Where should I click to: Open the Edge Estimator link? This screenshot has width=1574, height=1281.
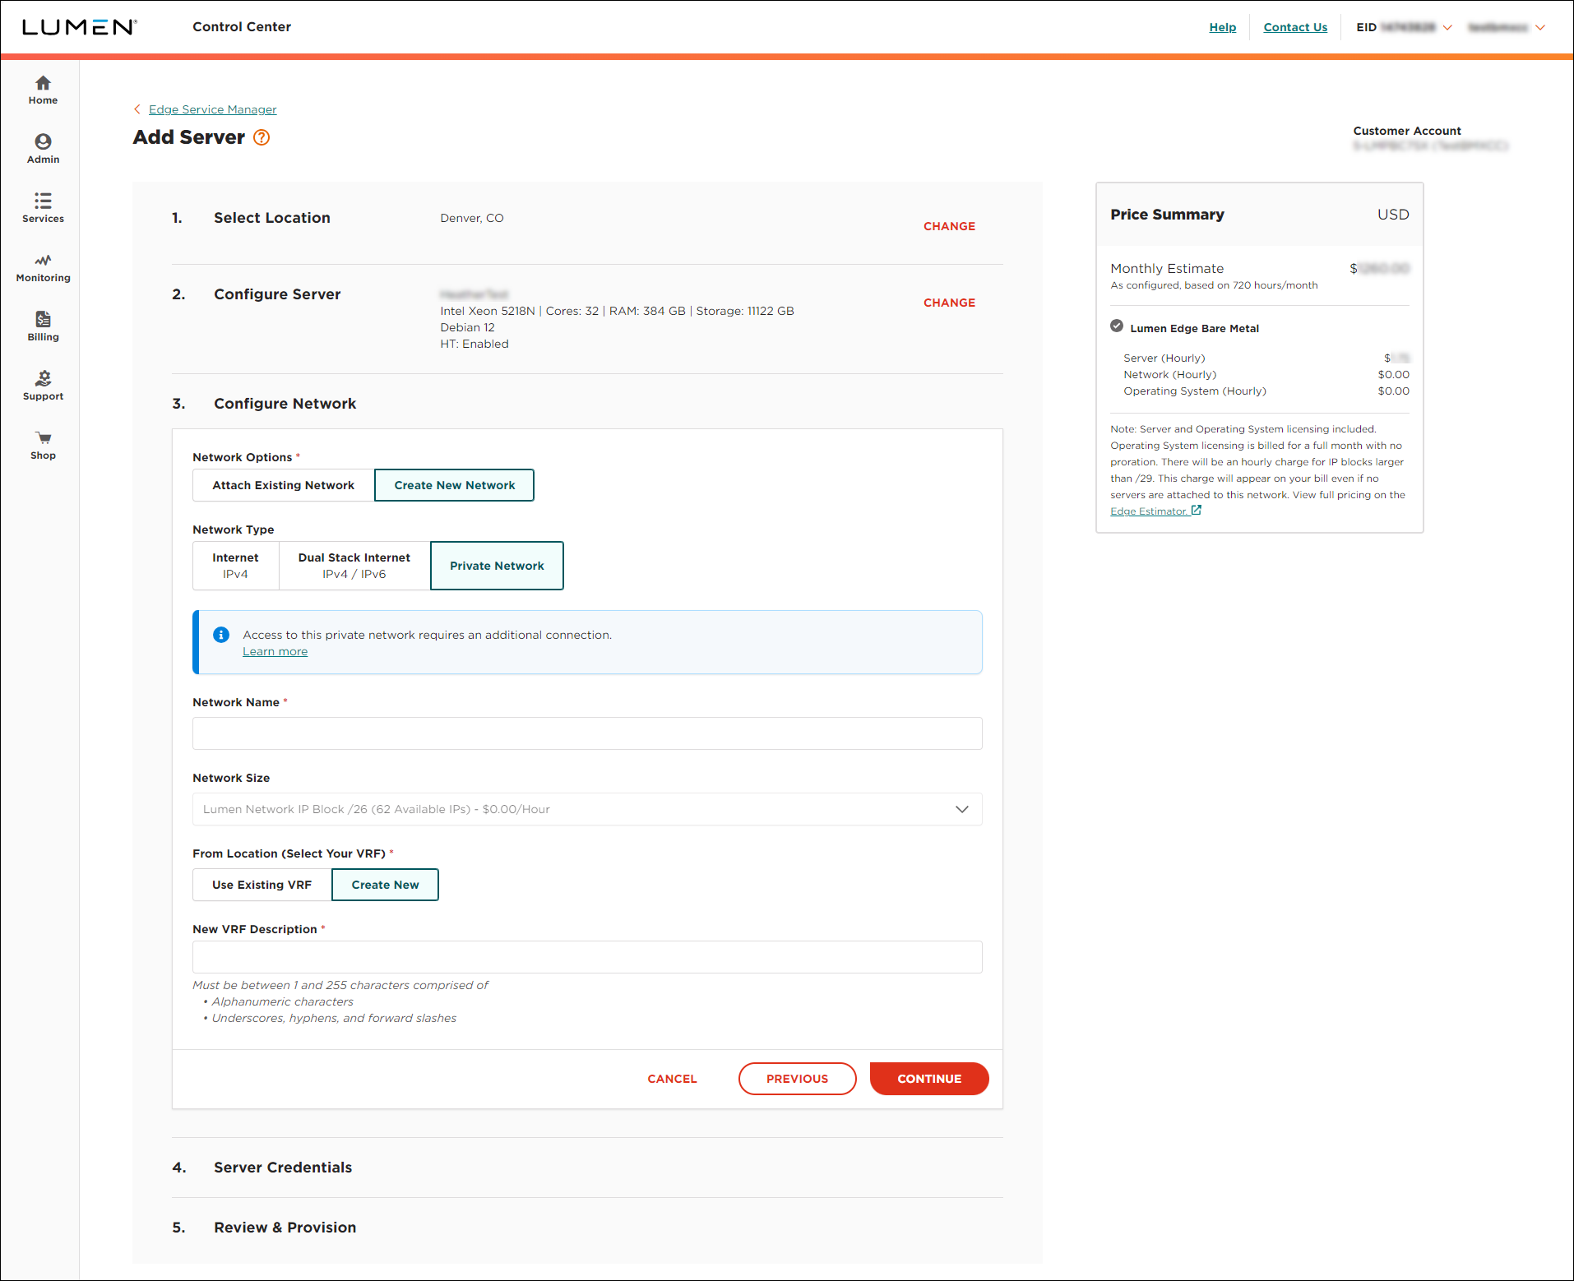pyautogui.click(x=1149, y=511)
